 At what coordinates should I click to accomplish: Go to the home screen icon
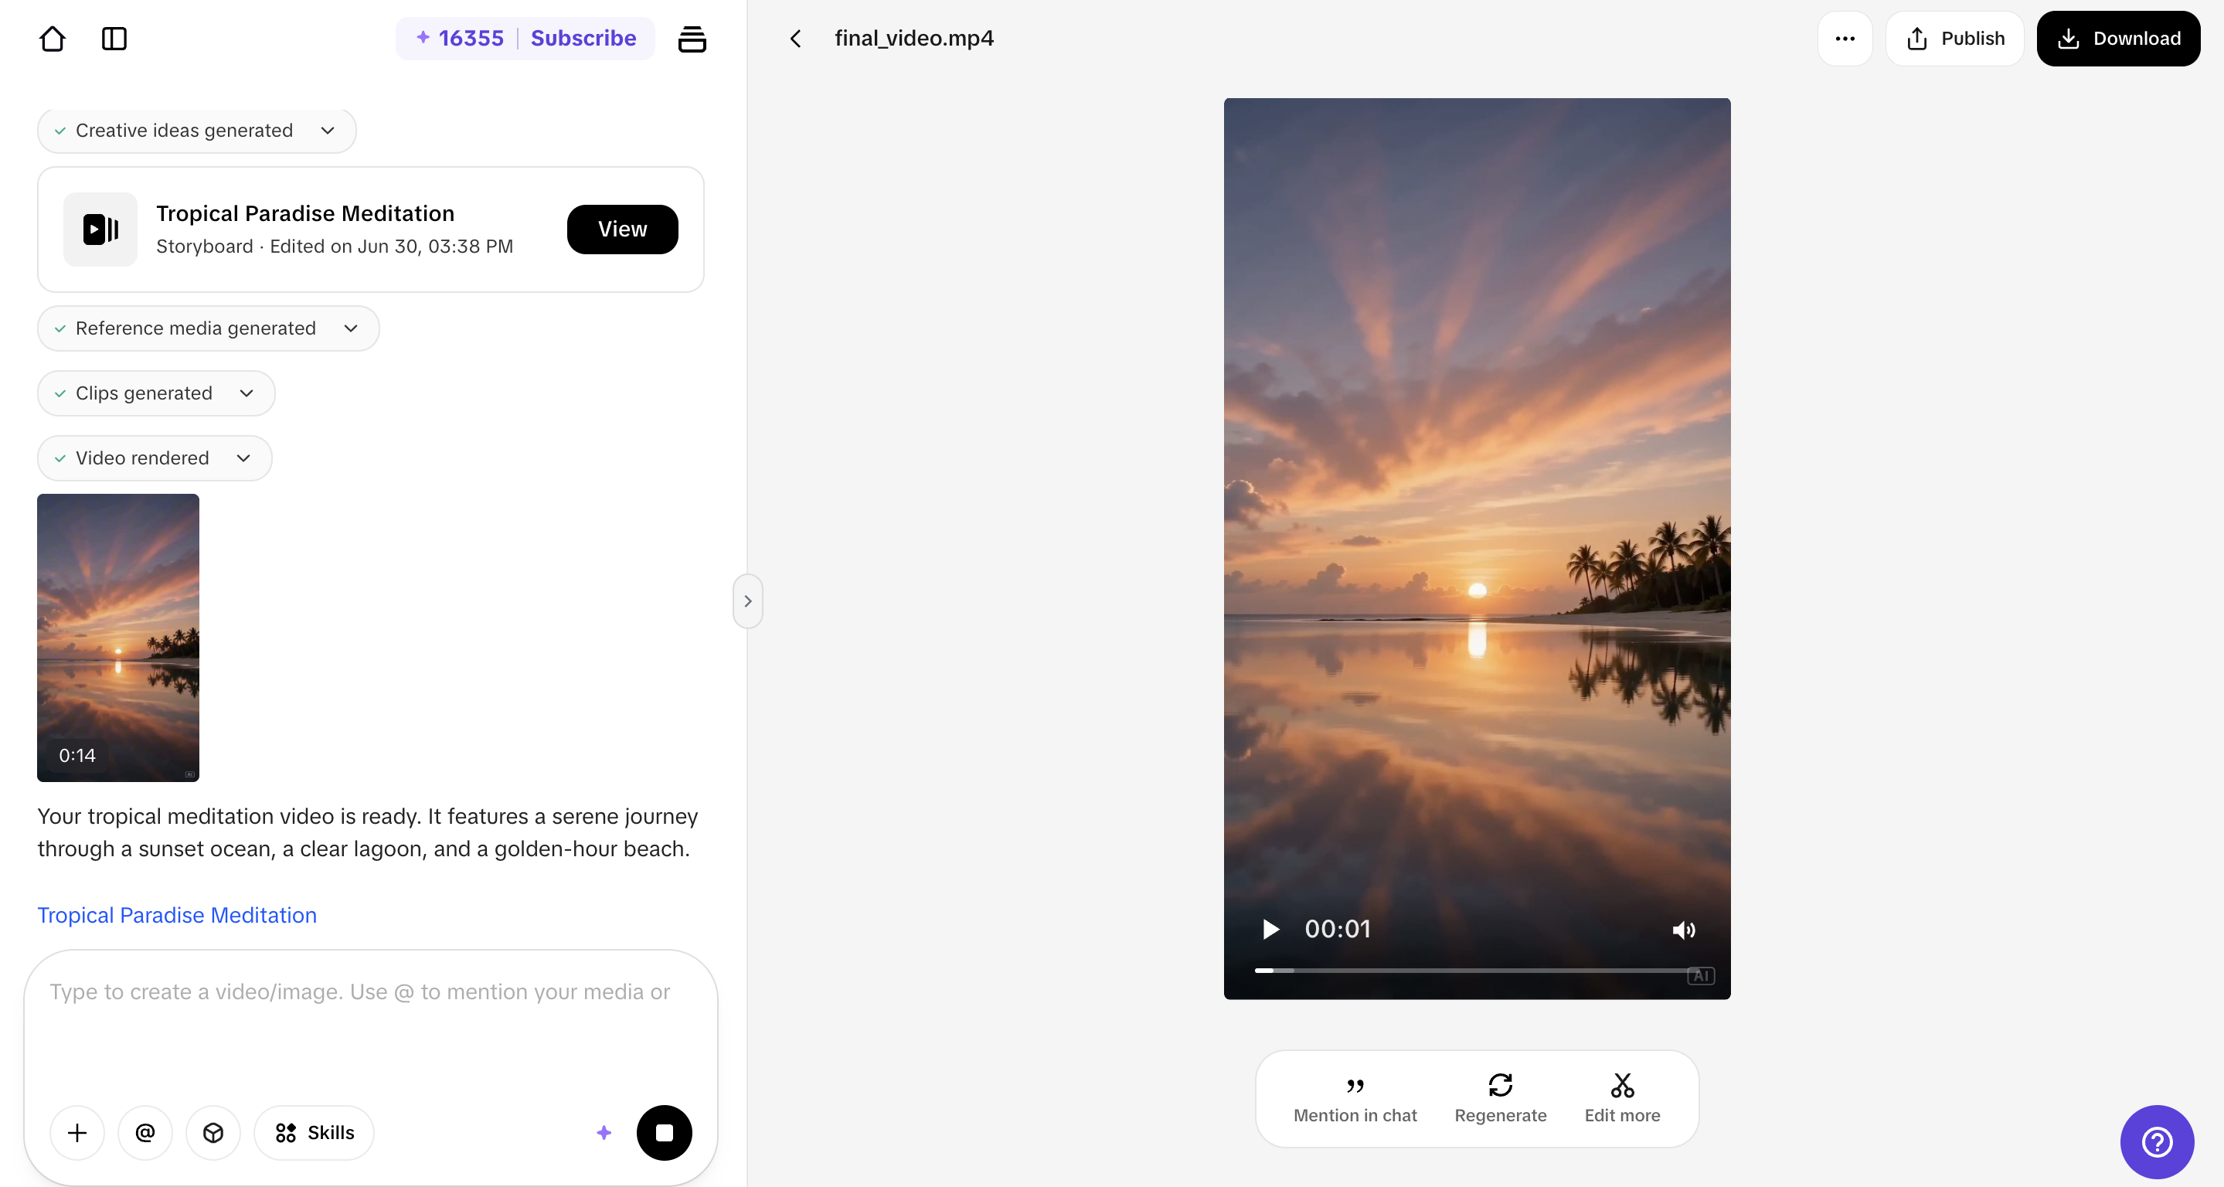pos(53,38)
